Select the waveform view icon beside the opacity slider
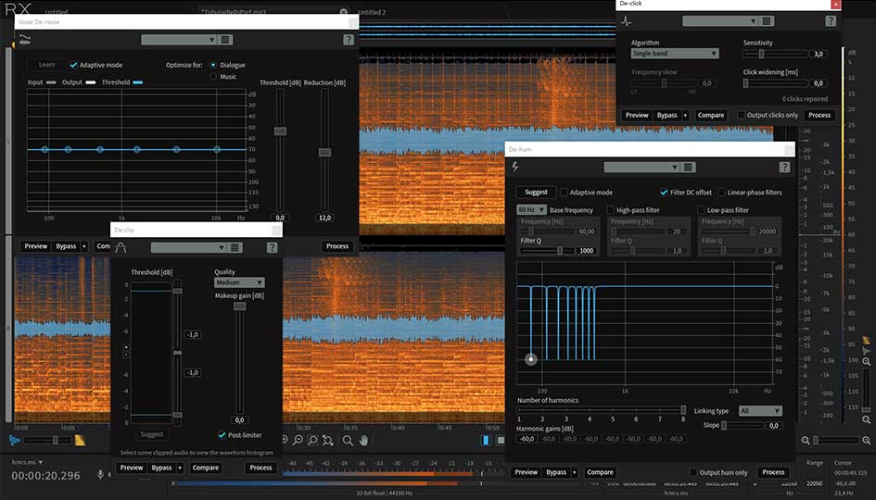 15,441
